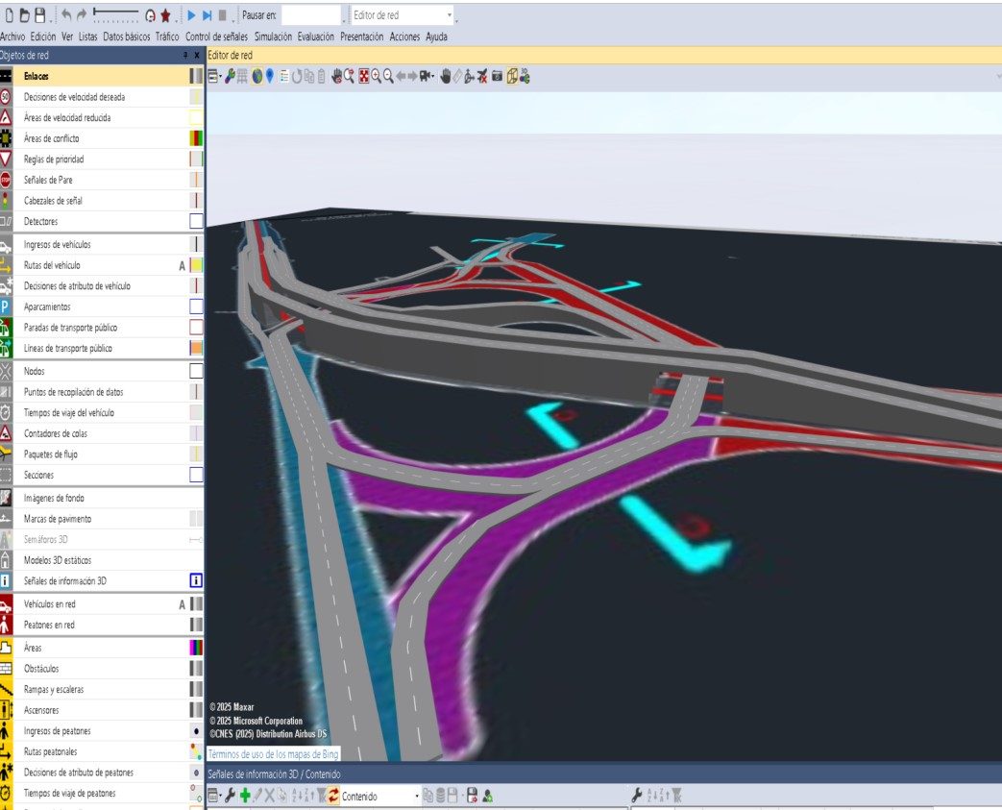The height and width of the screenshot is (810, 1002).
Task: Open the Contenido dropdown list
Action: point(380,796)
